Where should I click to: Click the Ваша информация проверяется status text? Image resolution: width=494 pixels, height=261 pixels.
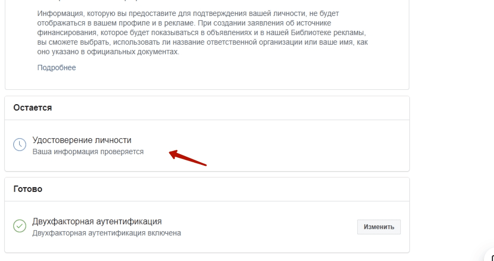(x=88, y=151)
